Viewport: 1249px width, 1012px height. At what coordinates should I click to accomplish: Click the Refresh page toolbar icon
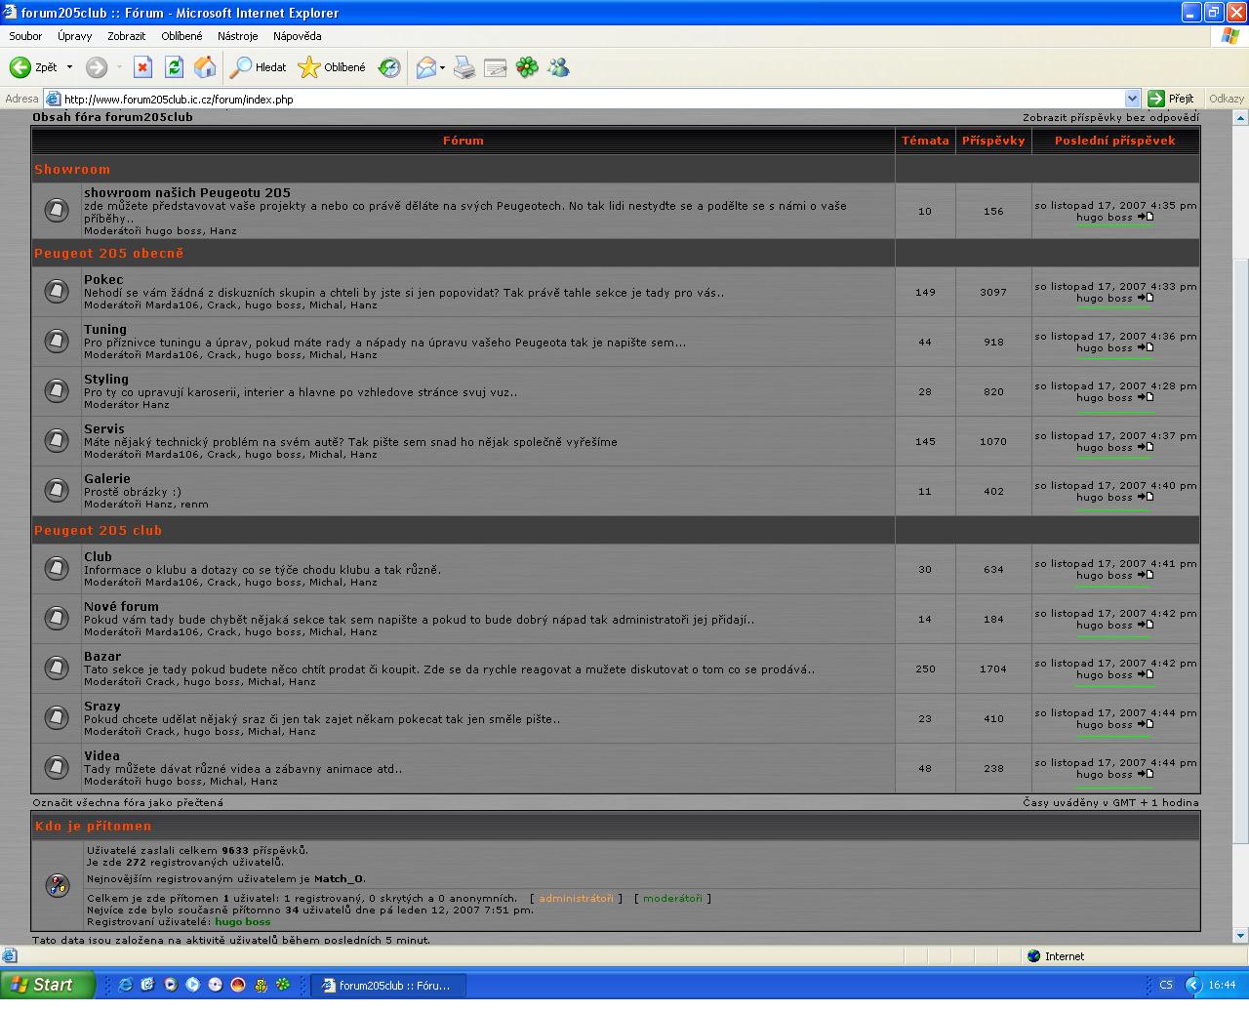[174, 67]
